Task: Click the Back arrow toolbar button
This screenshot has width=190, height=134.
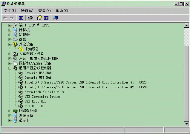Action: (5, 18)
